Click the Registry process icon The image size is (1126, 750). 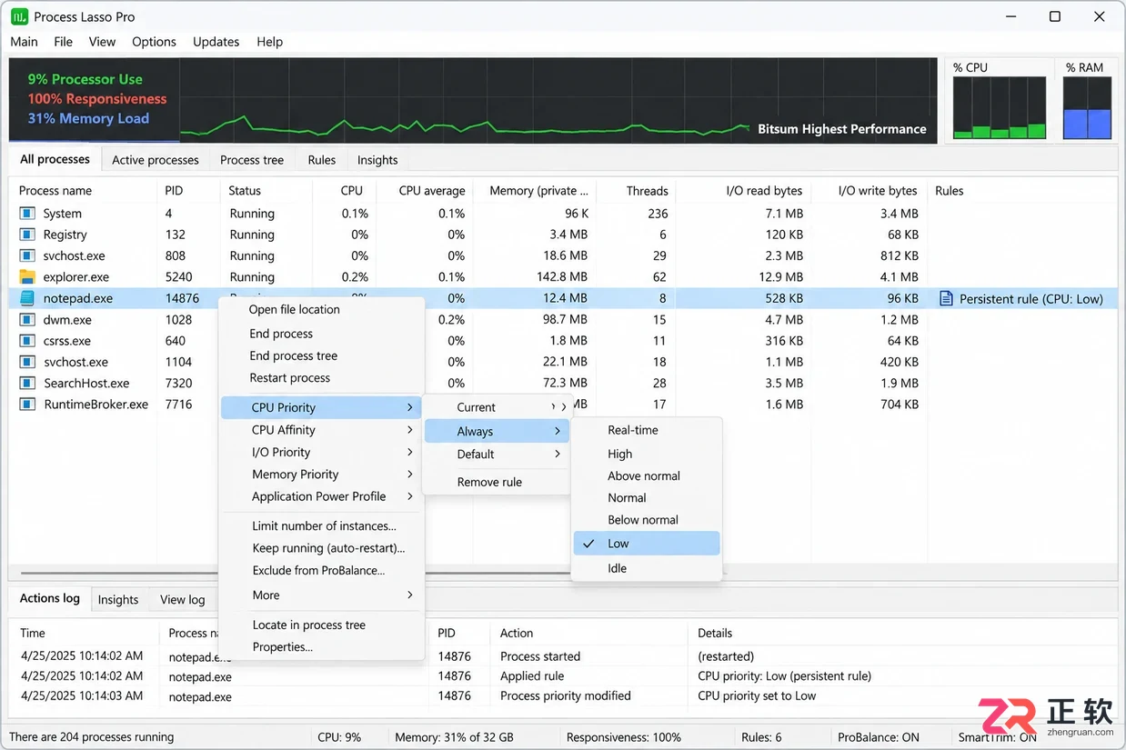coord(27,235)
